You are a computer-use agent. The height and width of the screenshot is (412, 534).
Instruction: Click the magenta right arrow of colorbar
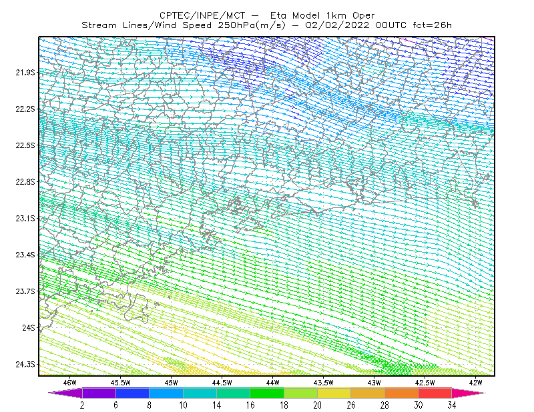coord(469,393)
